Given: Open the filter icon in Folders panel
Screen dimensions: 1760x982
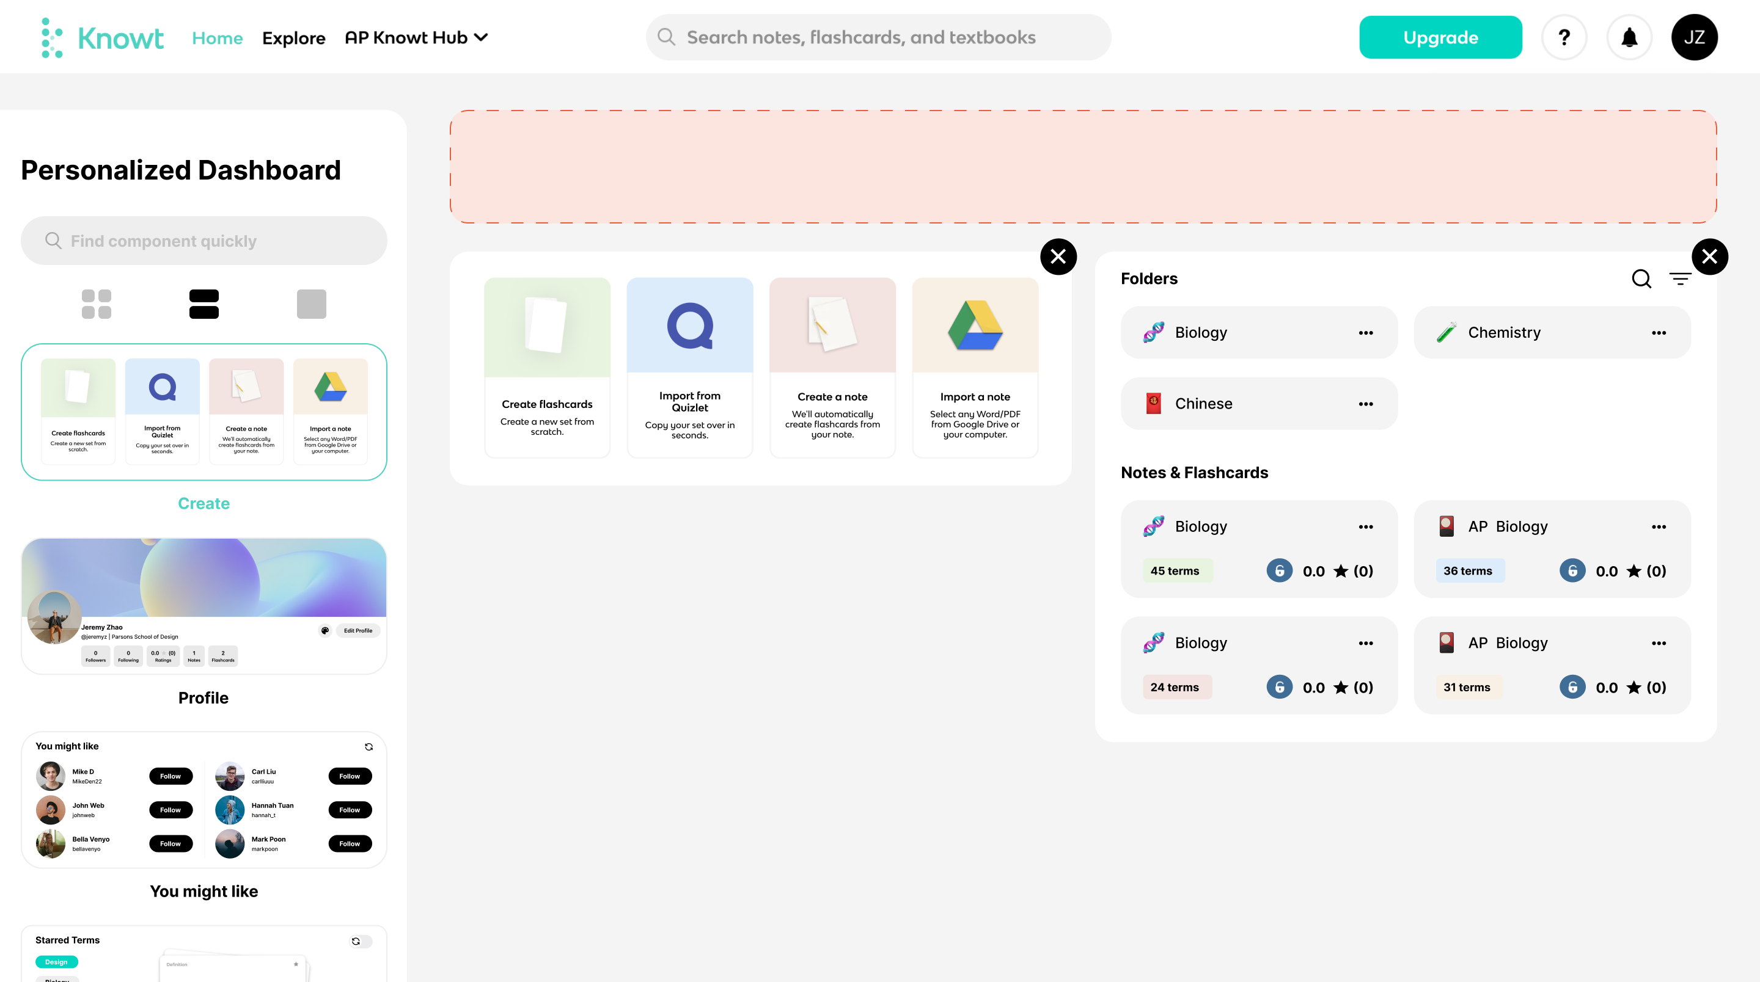Looking at the screenshot, I should [x=1680, y=278].
